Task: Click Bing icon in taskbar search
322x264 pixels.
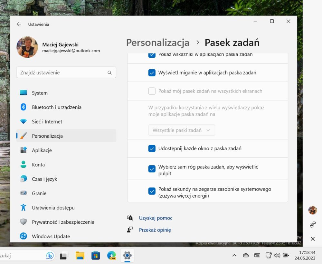Action: [50, 256]
